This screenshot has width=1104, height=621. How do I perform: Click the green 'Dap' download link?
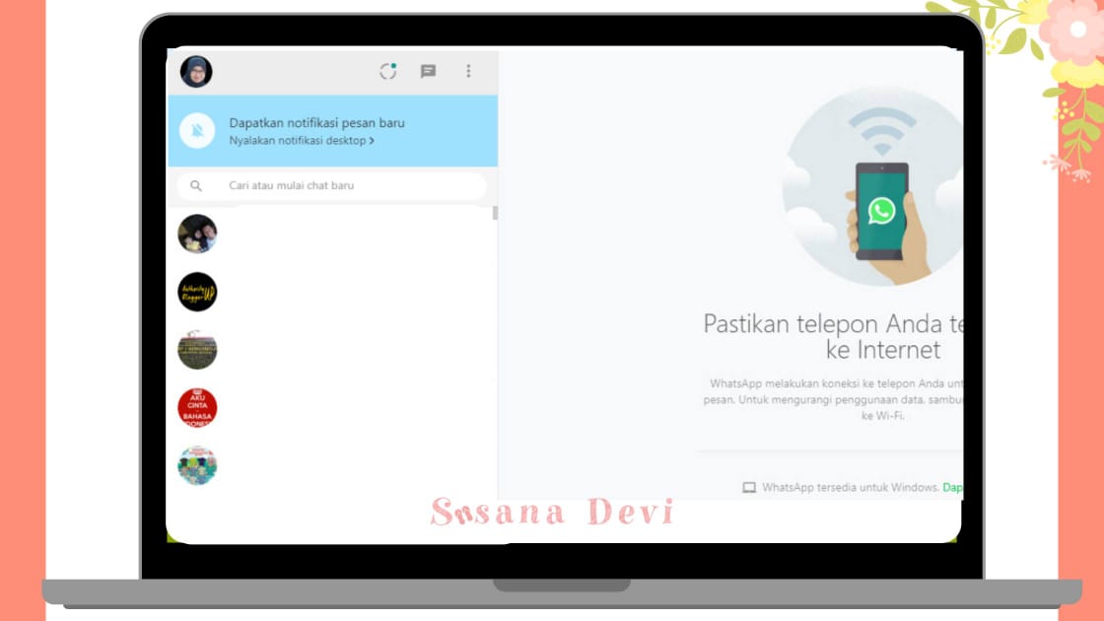click(x=952, y=487)
